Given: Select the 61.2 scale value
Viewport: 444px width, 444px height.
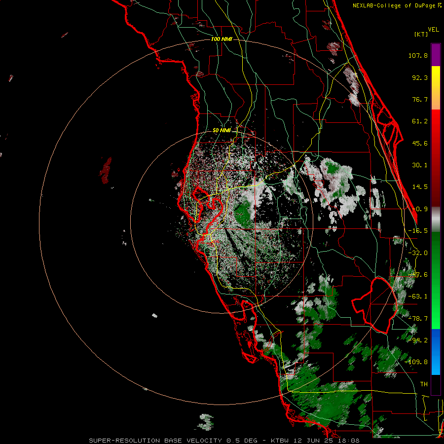Looking at the screenshot, I should pyautogui.click(x=420, y=121).
